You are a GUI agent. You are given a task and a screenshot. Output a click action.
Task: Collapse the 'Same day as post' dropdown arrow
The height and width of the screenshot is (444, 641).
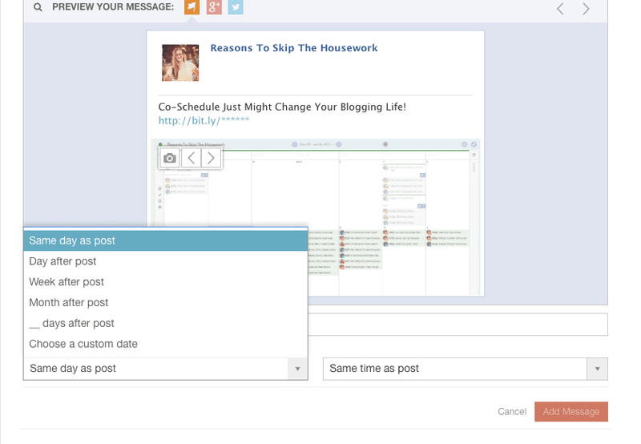(x=297, y=369)
